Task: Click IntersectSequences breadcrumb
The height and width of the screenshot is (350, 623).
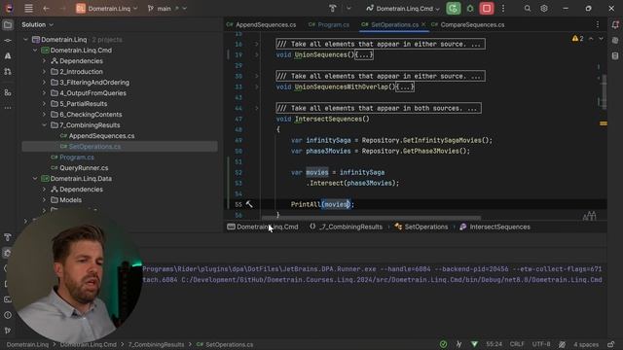Action: click(x=495, y=227)
